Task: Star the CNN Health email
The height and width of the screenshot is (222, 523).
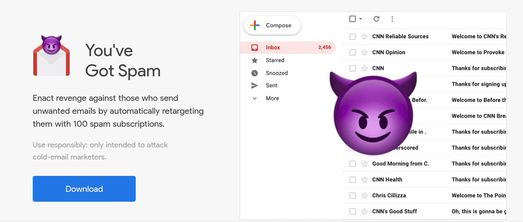Action: point(364,180)
